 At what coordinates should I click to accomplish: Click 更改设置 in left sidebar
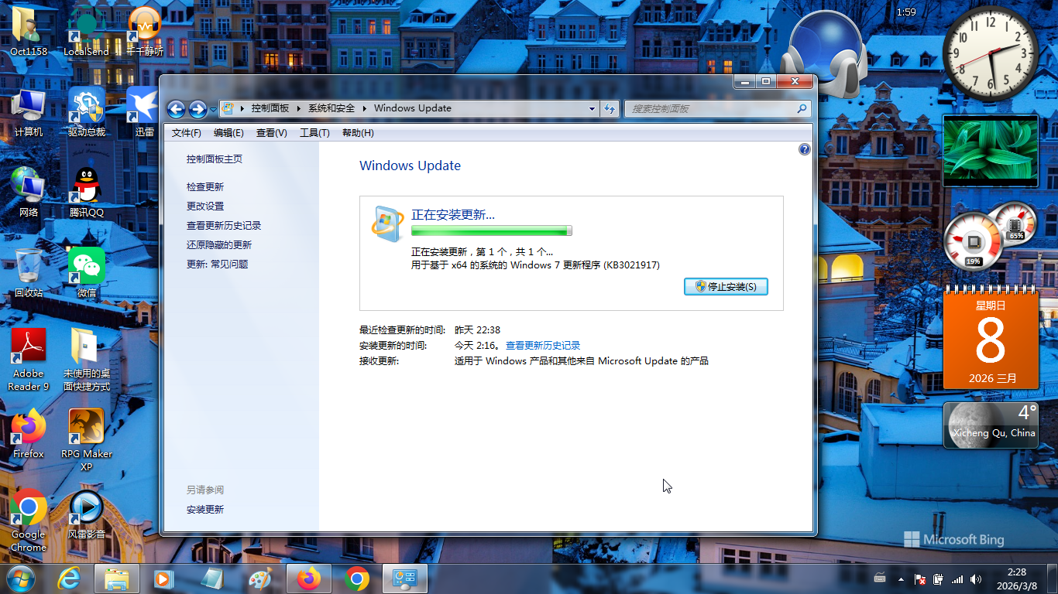click(x=205, y=207)
